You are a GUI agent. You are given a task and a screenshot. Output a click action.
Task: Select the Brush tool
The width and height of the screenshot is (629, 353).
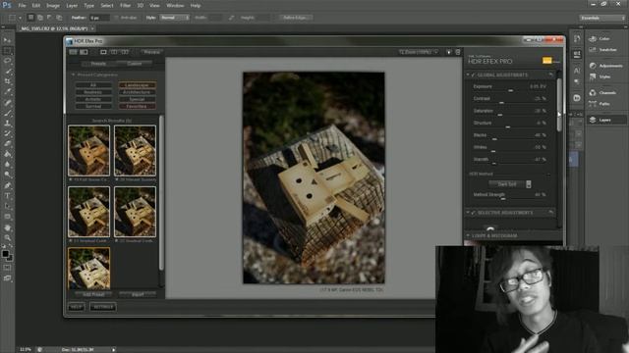click(7, 113)
